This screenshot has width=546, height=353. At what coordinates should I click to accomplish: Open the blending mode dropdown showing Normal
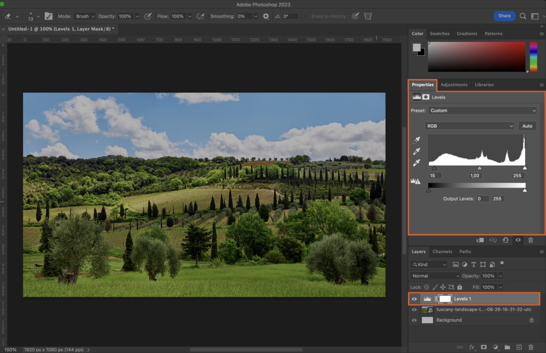pyautogui.click(x=435, y=276)
